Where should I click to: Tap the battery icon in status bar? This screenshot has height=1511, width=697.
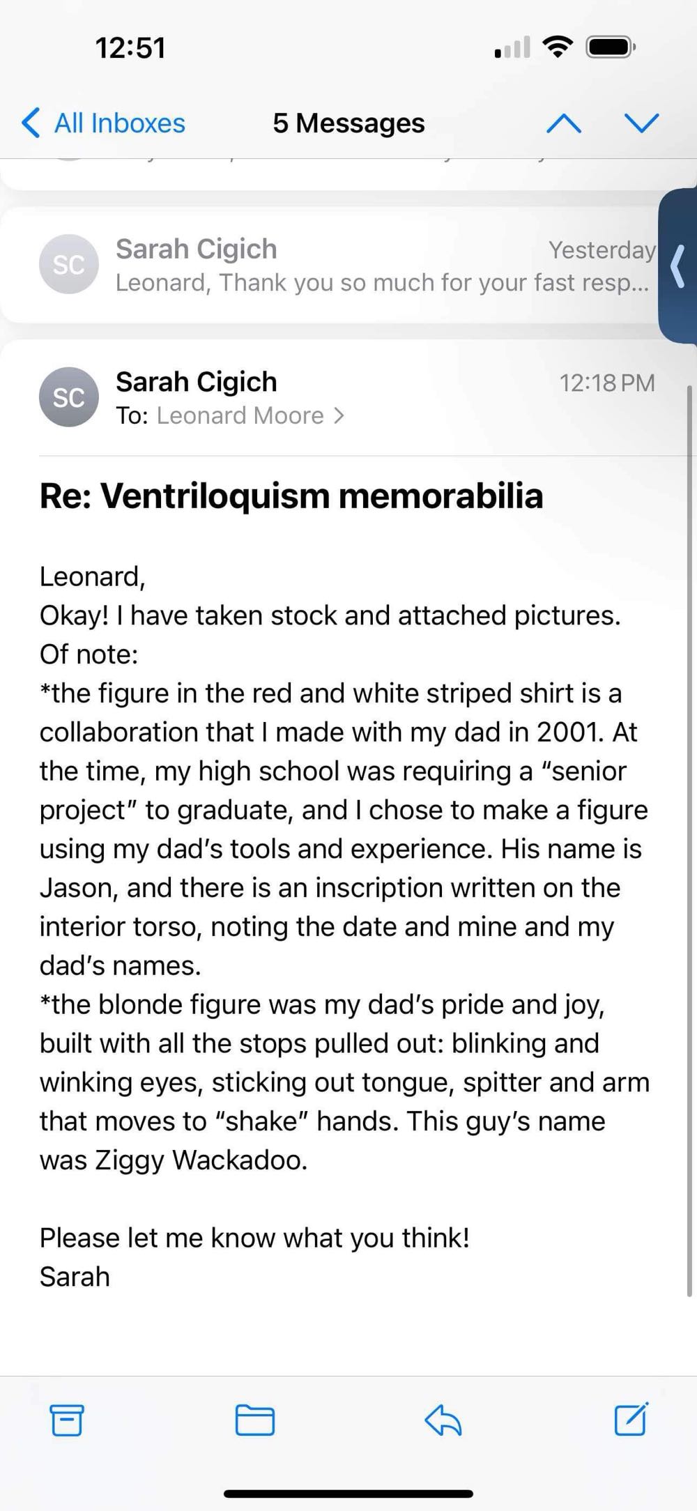tap(610, 48)
